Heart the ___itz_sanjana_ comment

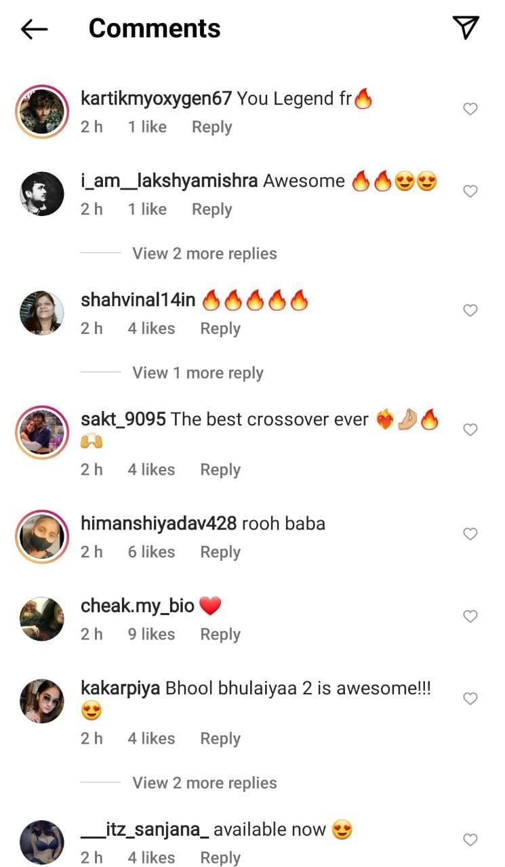click(470, 840)
